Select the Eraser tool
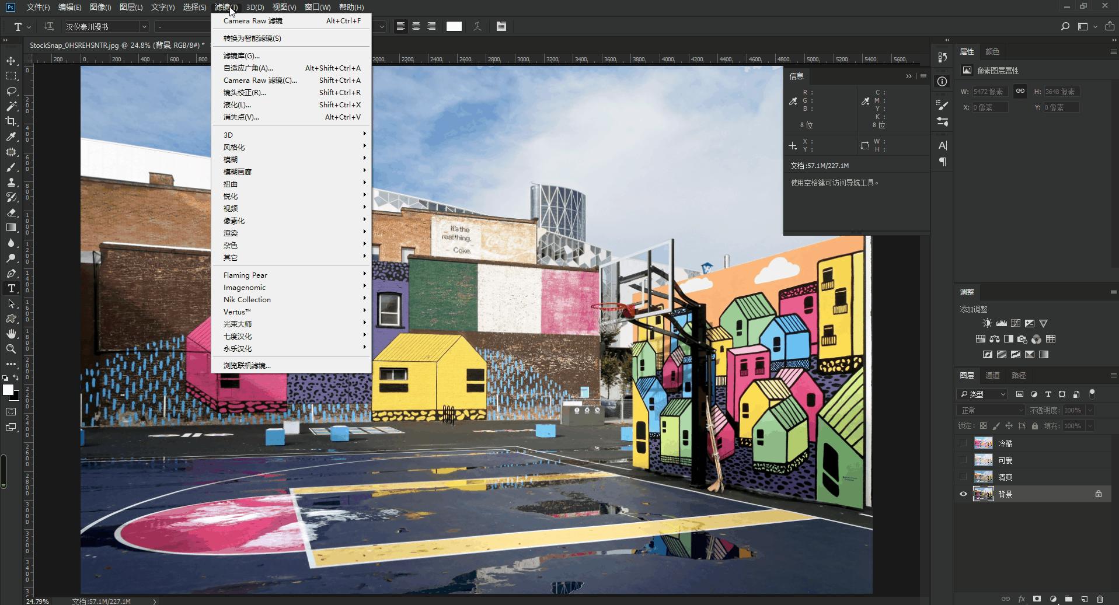Viewport: 1119px width, 605px height. click(11, 212)
